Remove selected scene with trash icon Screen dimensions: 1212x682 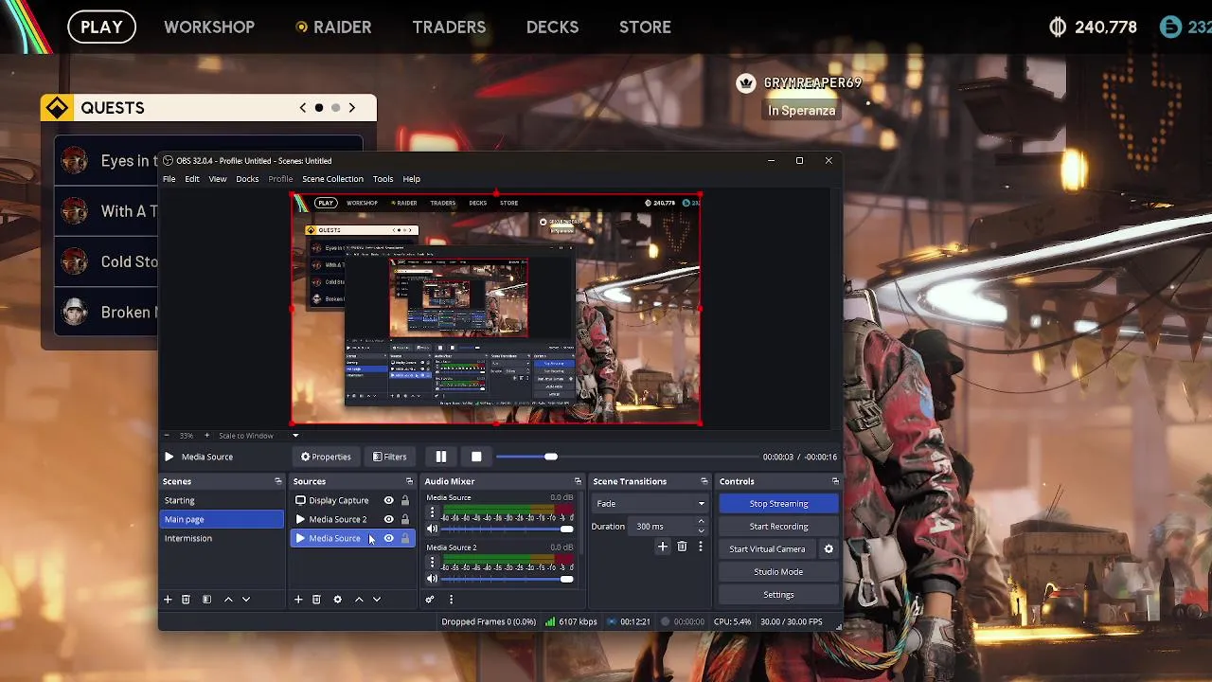(x=186, y=600)
